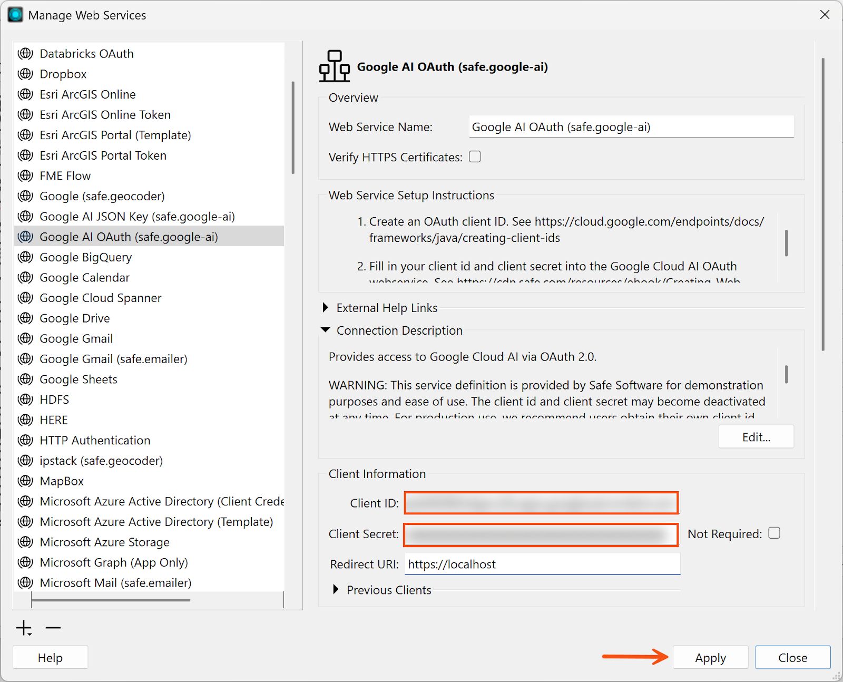
Task: Click the globe icon beside HERE
Action: [x=25, y=420]
